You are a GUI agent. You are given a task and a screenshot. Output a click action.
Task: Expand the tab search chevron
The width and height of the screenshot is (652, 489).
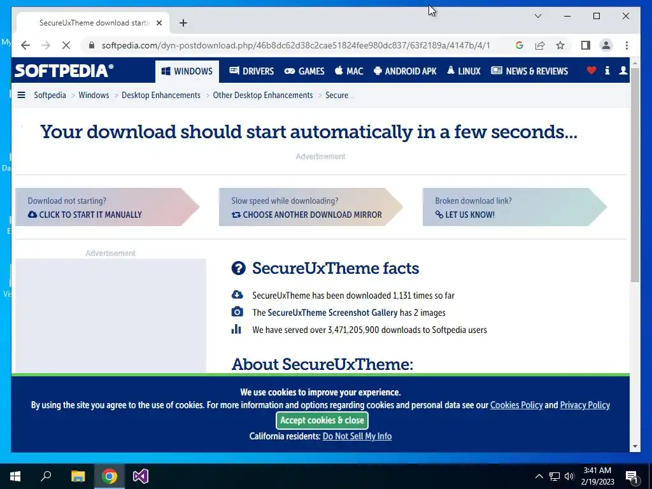tap(537, 16)
